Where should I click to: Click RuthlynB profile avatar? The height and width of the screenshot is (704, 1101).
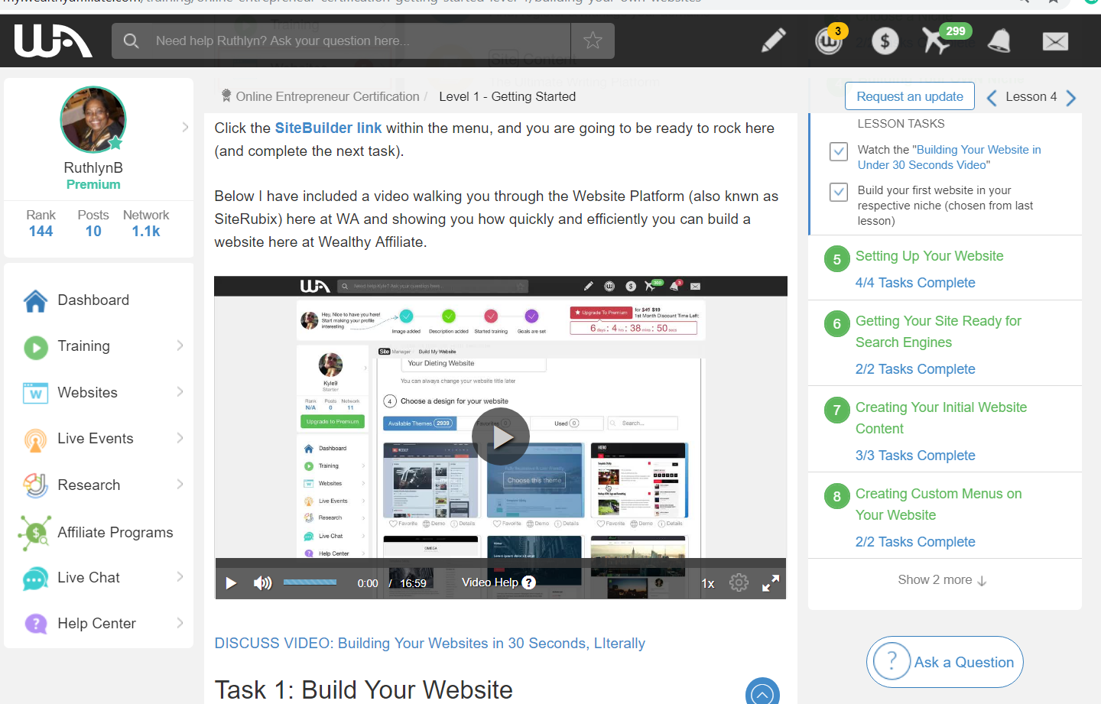coord(93,120)
